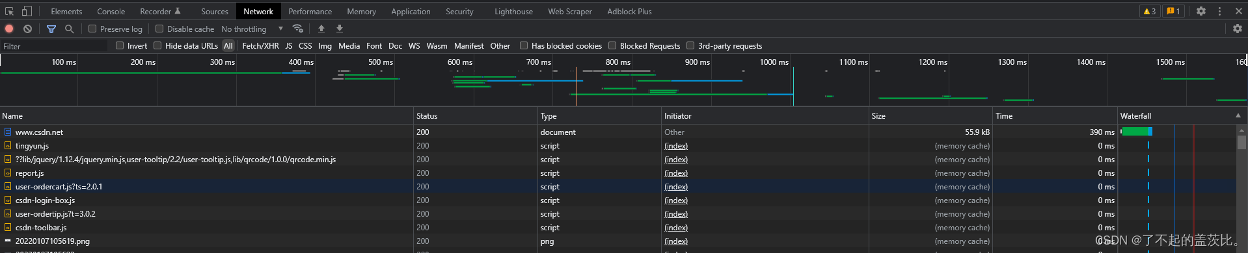
Task: Click the request list scrollbar thumb
Action: click(1241, 141)
